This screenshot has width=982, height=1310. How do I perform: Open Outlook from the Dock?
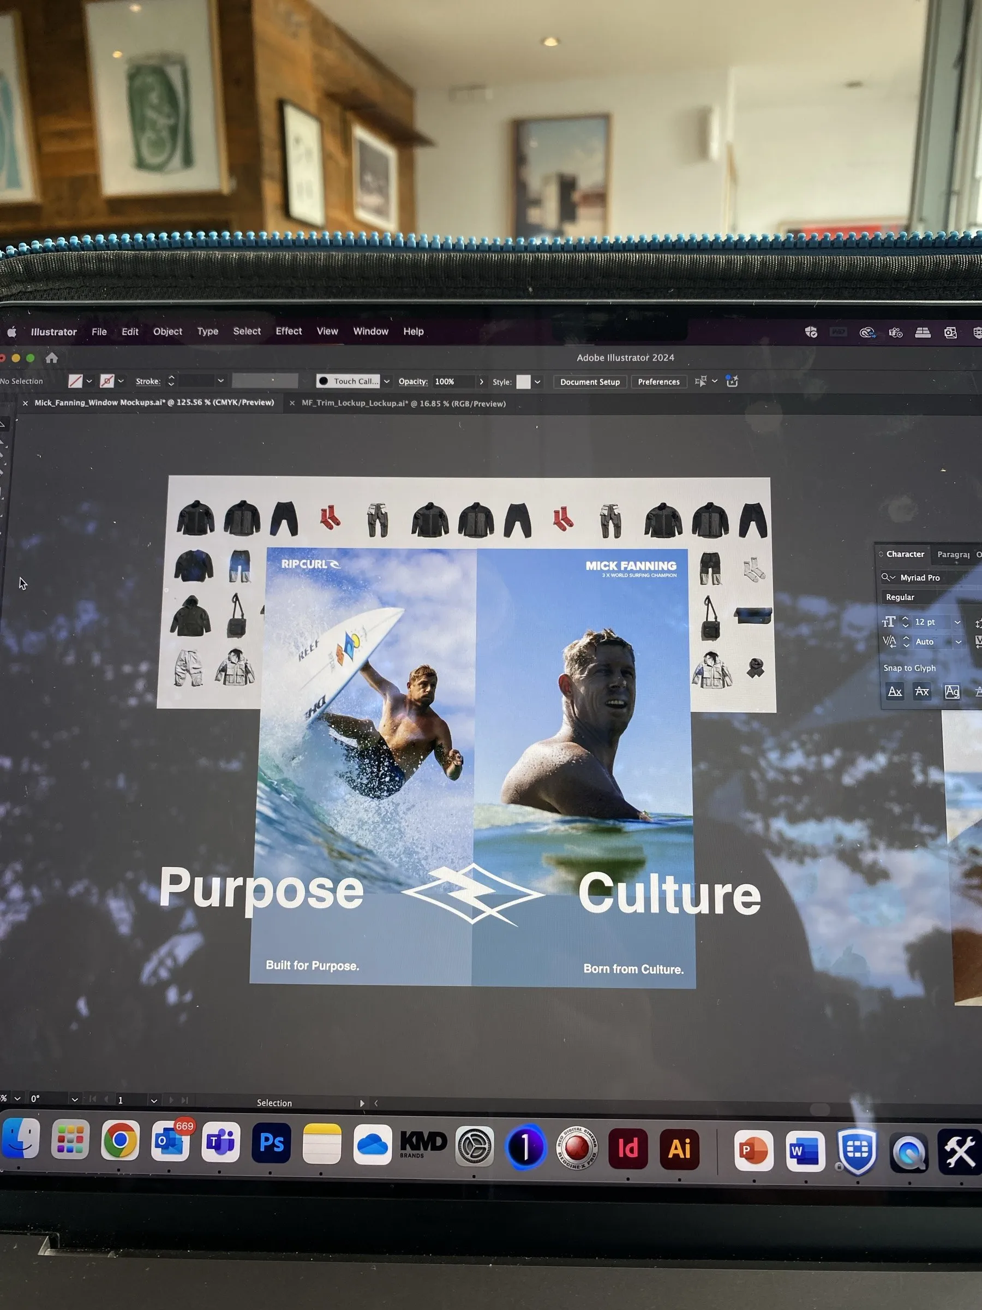pyautogui.click(x=170, y=1141)
